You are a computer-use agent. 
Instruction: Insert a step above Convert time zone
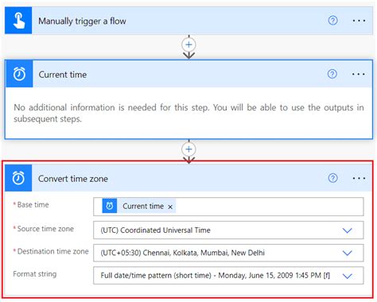pyautogui.click(x=188, y=149)
